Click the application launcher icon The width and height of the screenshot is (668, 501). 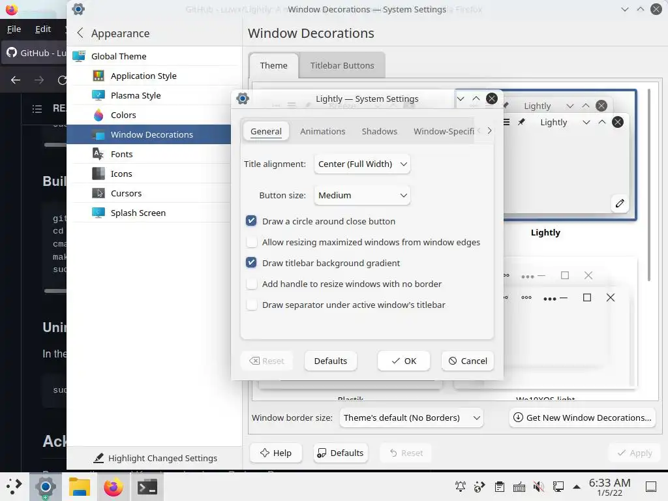point(14,487)
